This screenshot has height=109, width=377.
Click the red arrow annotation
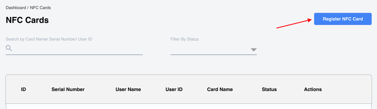(294, 23)
